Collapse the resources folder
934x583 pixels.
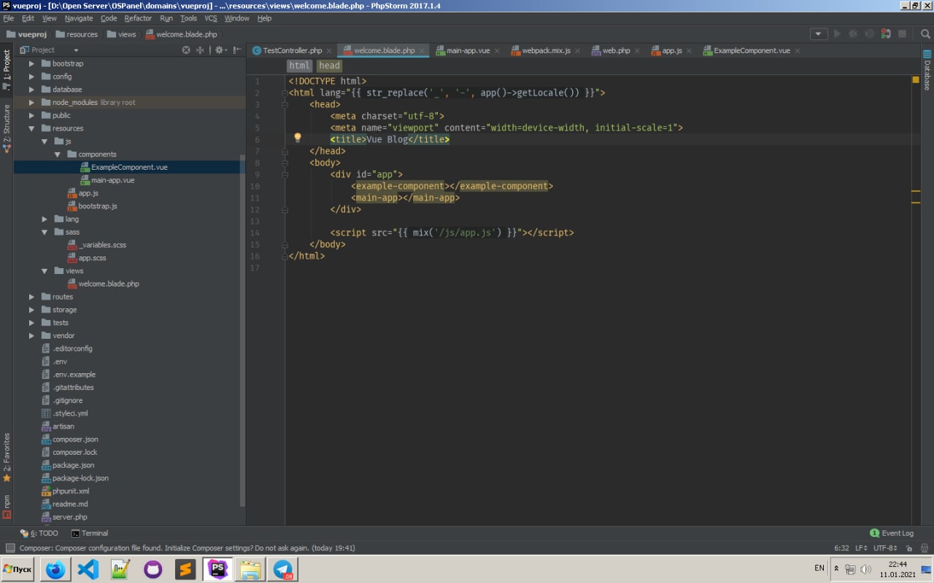(x=31, y=128)
